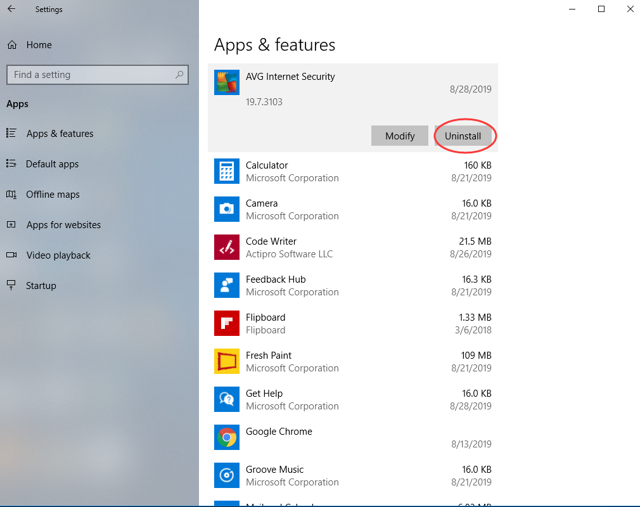Click the 8/13/2019 date for Google Chrome

[x=471, y=444]
